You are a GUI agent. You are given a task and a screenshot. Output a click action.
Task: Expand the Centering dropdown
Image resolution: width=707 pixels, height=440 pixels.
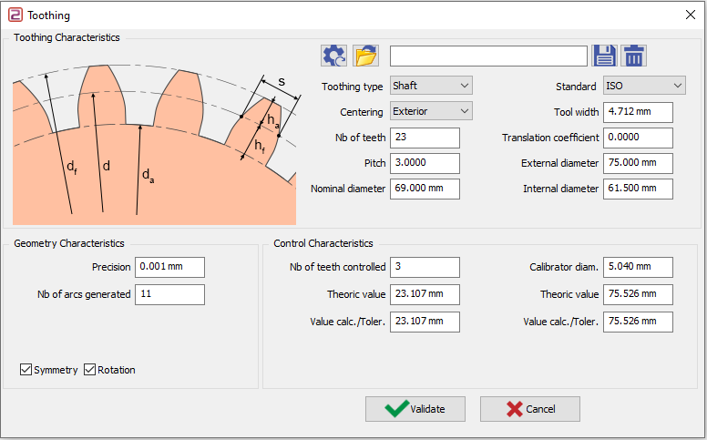430,111
